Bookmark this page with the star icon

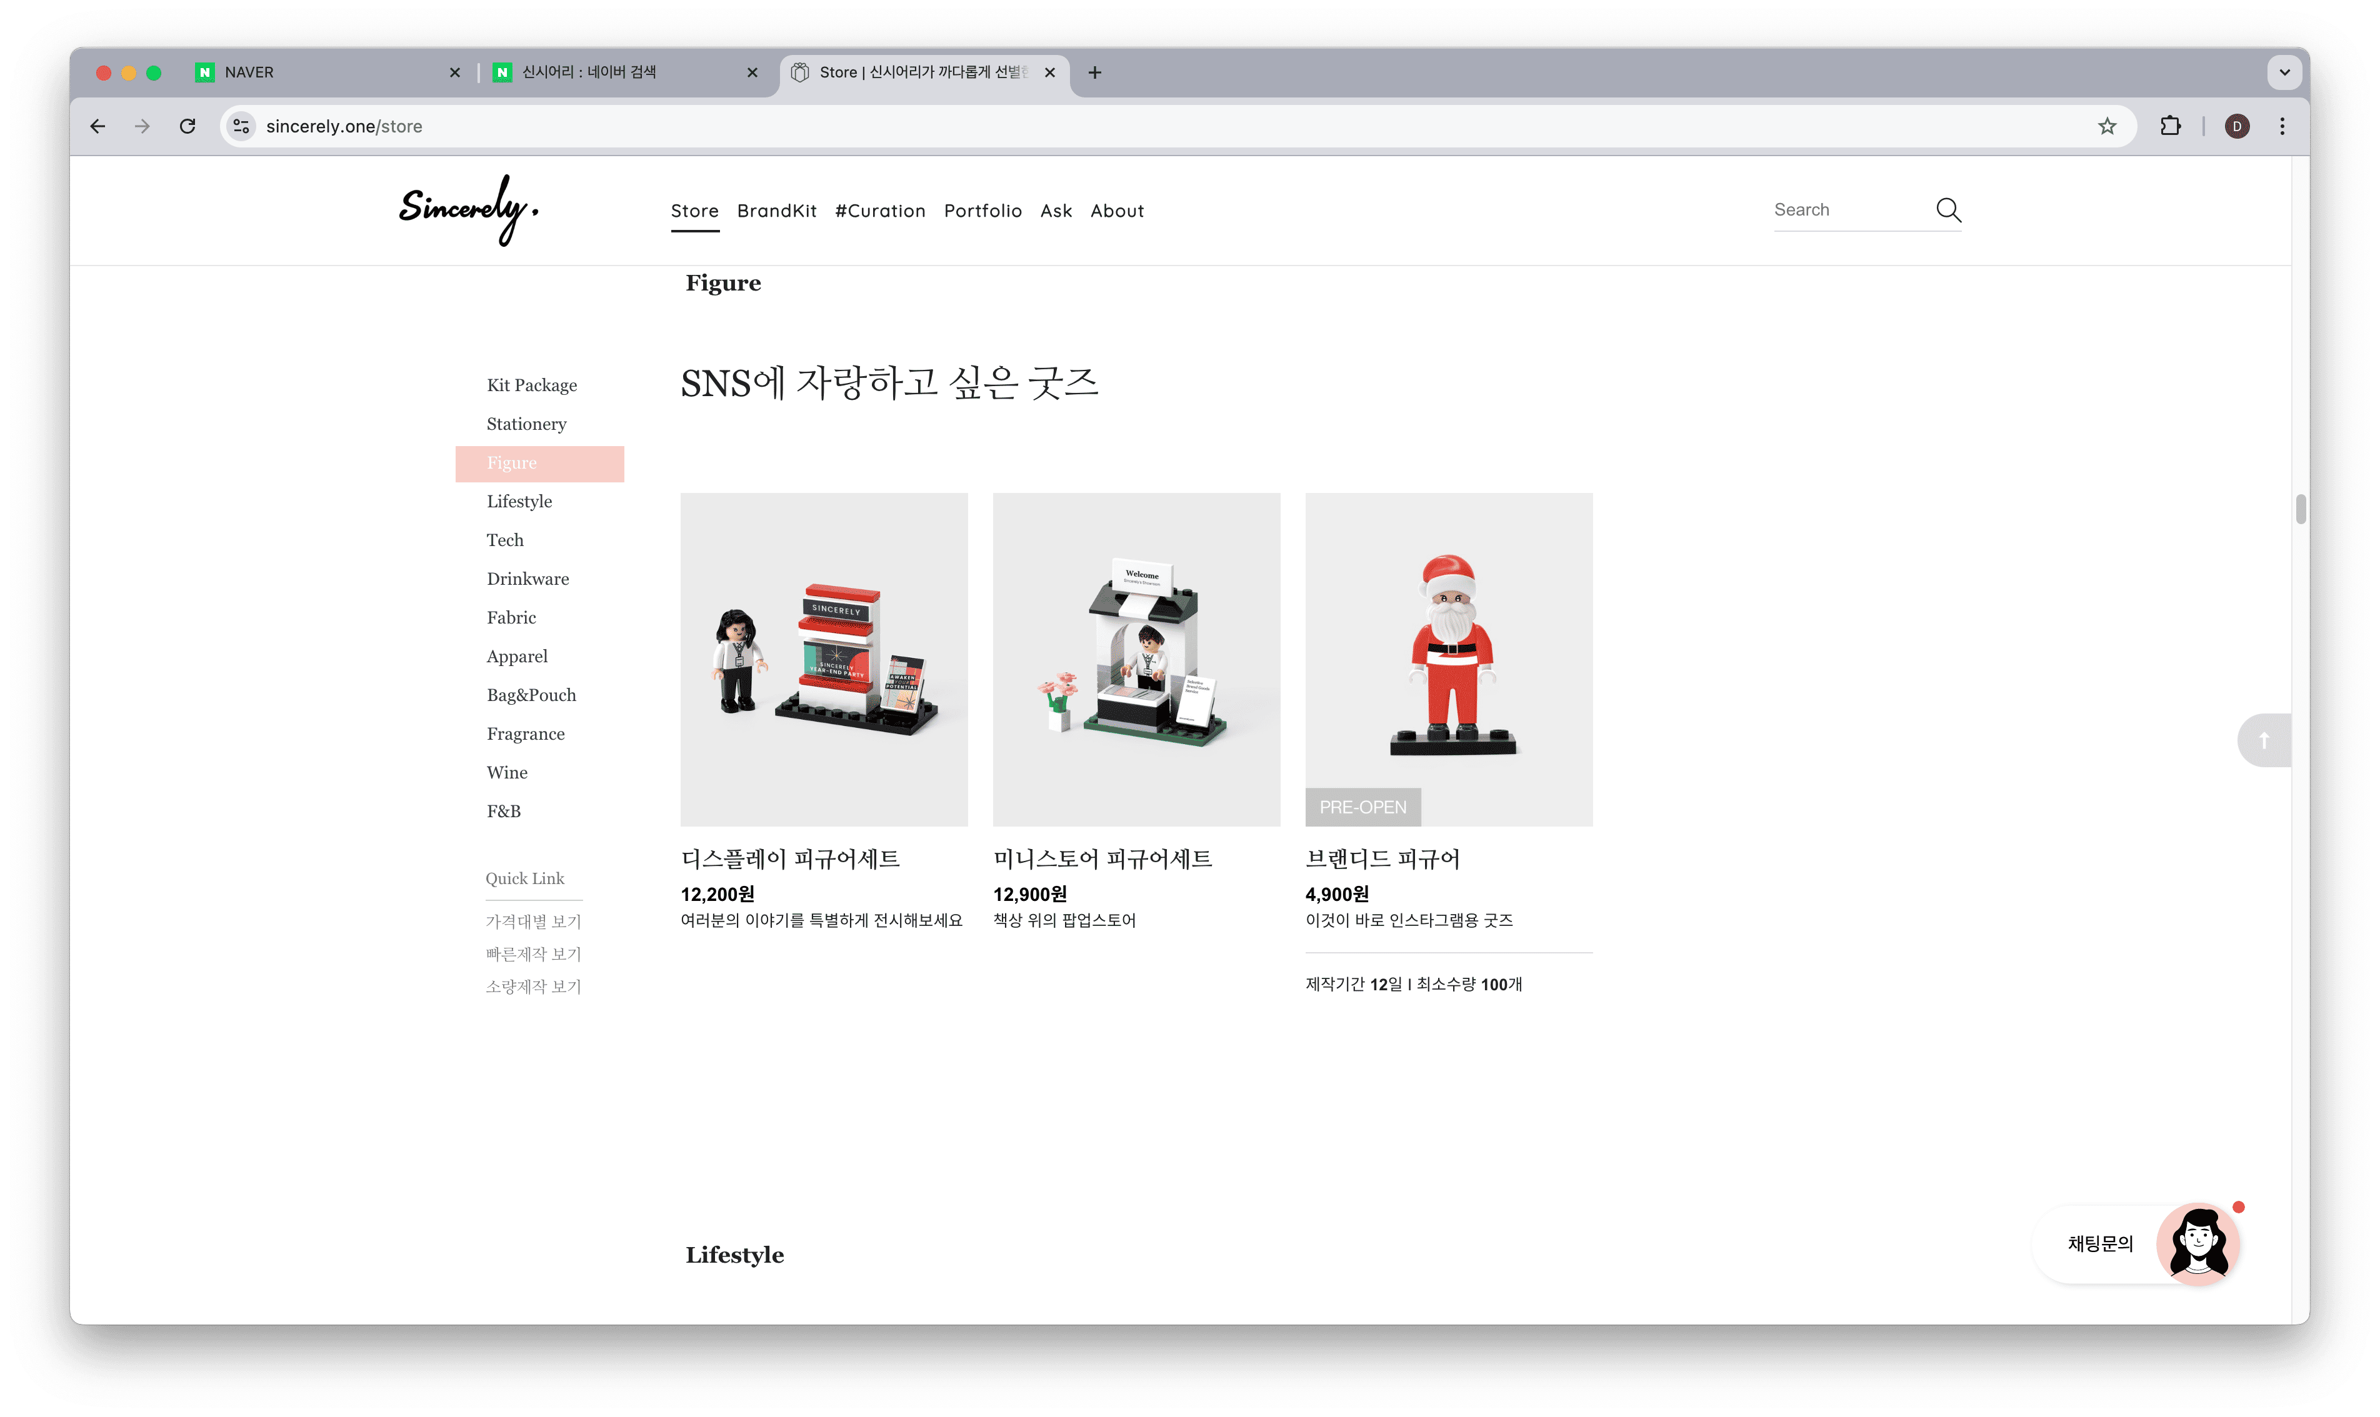pos(2107,126)
